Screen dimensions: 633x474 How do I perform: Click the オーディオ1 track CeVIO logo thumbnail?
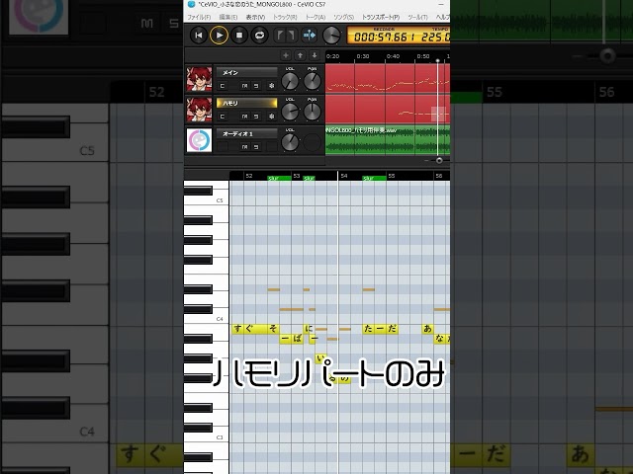point(199,140)
